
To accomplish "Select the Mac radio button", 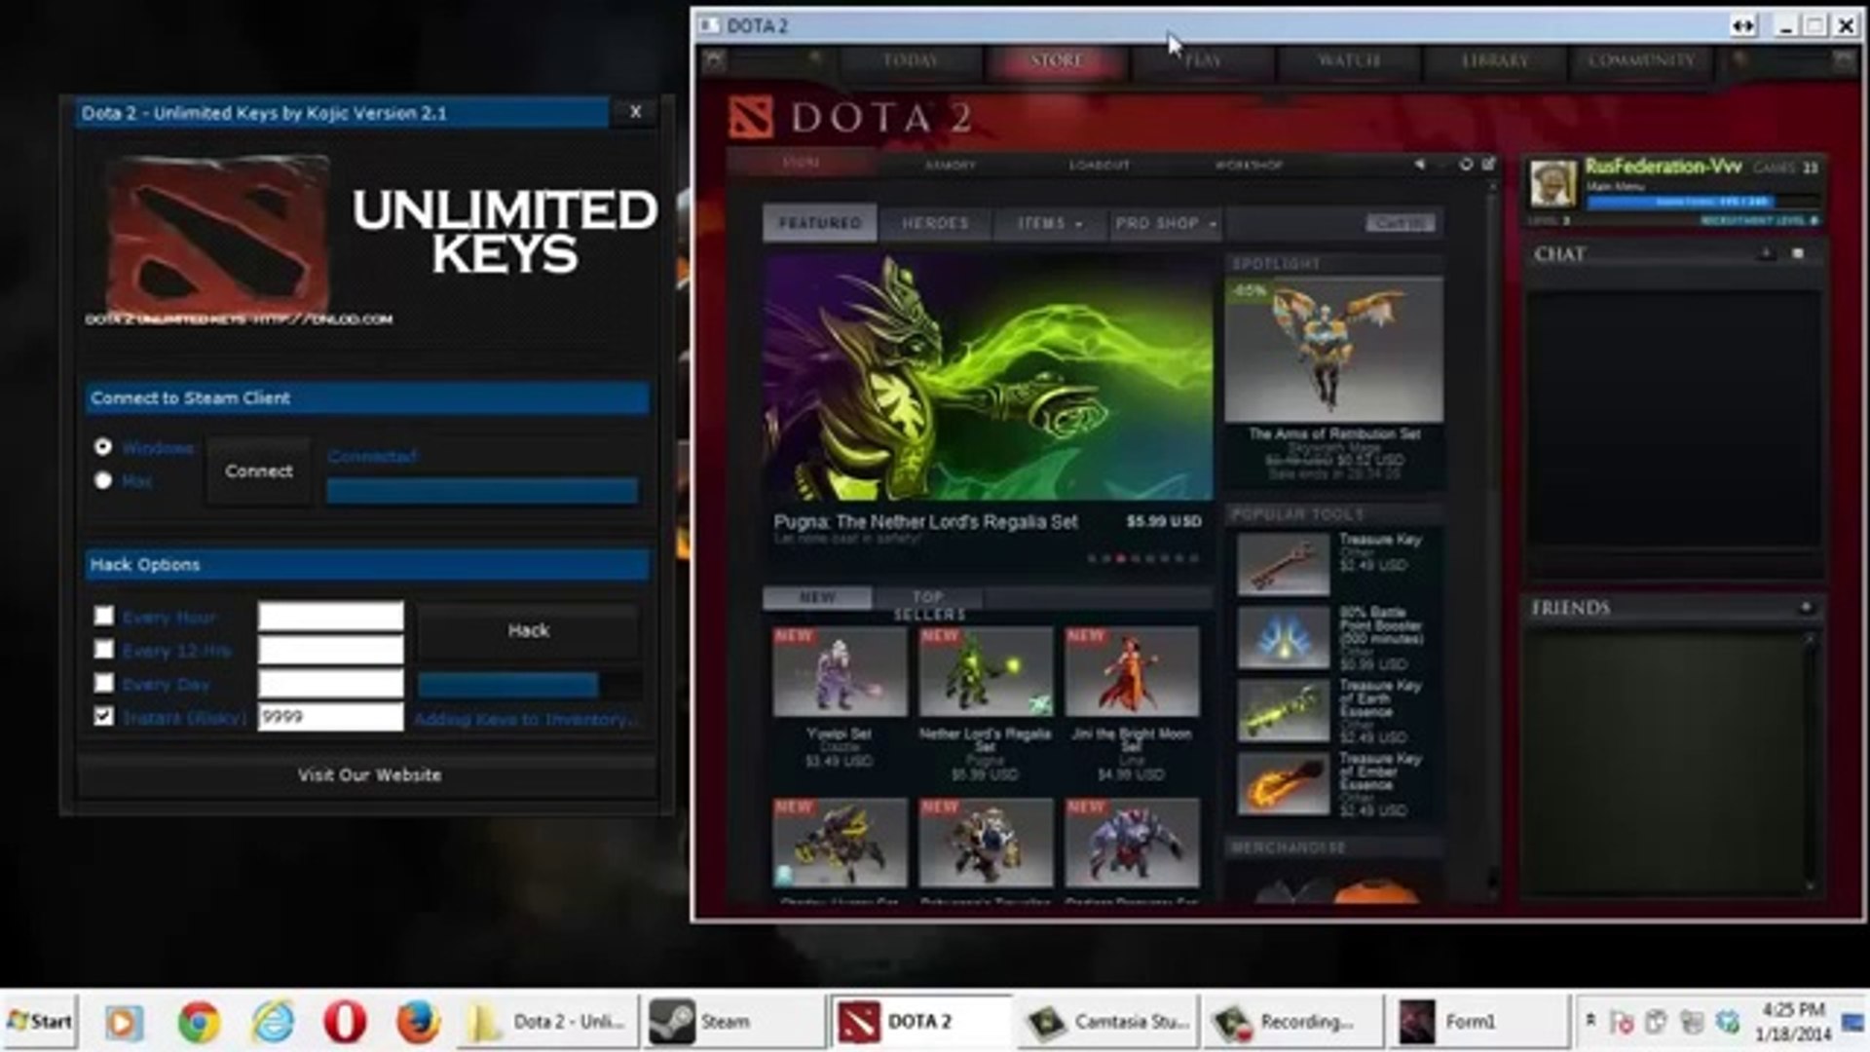I will (103, 480).
